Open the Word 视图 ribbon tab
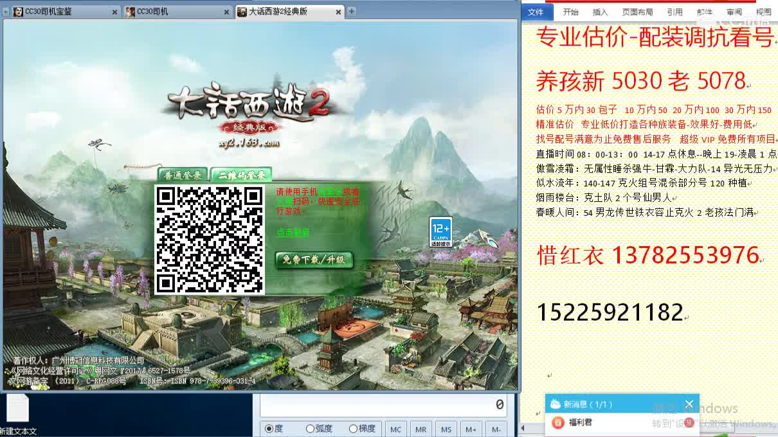The width and height of the screenshot is (778, 437). [x=763, y=12]
